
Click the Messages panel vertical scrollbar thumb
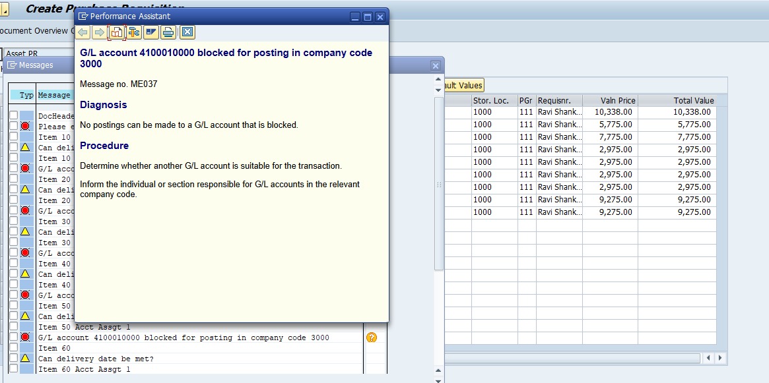point(439,183)
